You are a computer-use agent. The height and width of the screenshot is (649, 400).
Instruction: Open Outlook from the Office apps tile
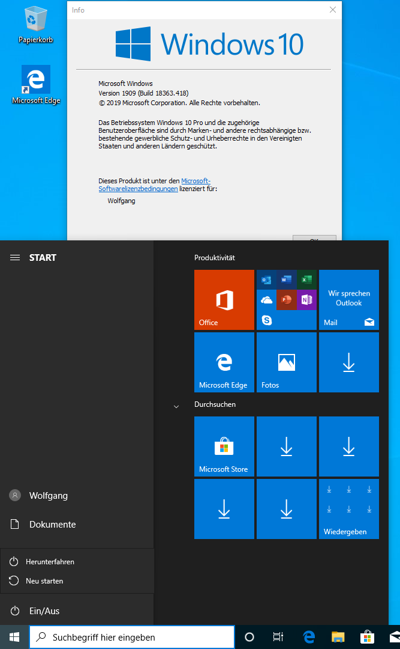tap(266, 280)
